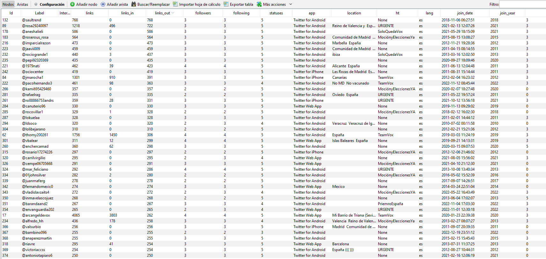Image resolution: width=546 pixels, height=259 pixels.
Task: Select the @roserous_rosa label cell
Action: [35, 37]
